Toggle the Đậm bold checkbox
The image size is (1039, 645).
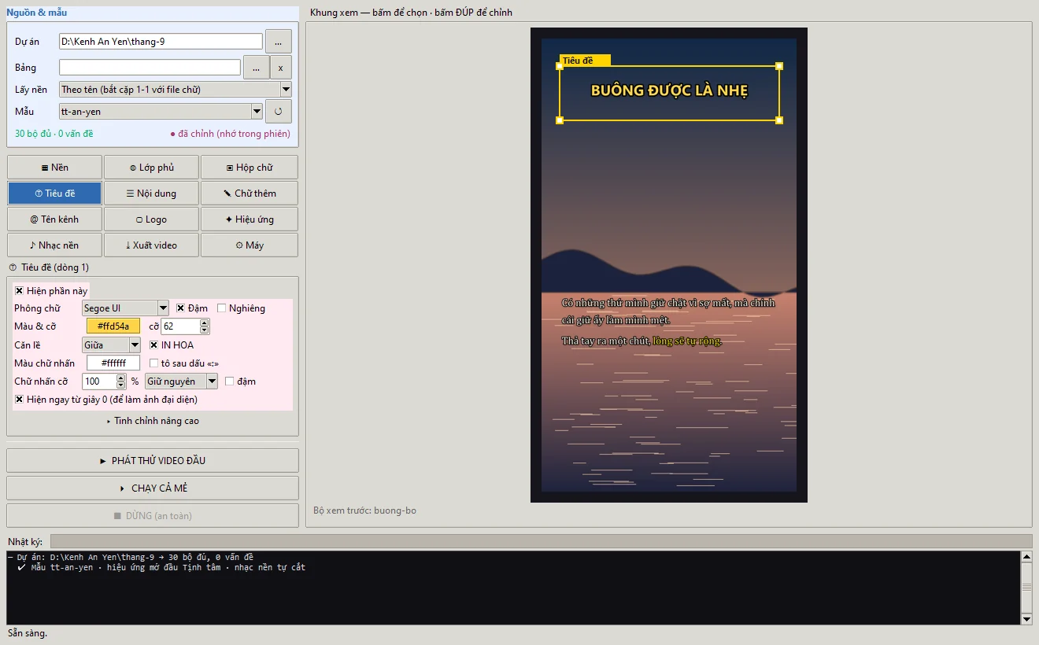pyautogui.click(x=180, y=308)
